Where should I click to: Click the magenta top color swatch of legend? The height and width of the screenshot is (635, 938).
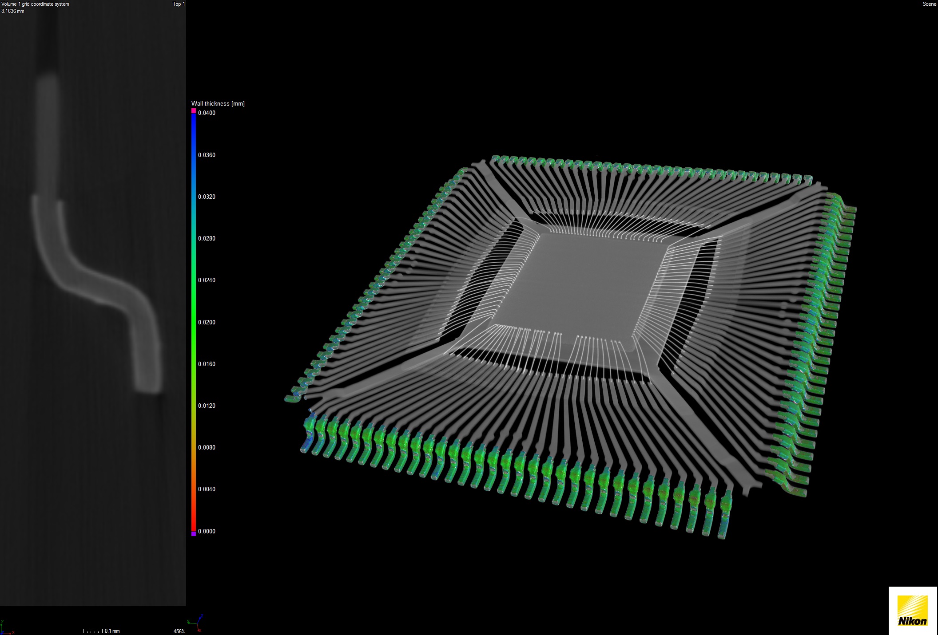(194, 110)
